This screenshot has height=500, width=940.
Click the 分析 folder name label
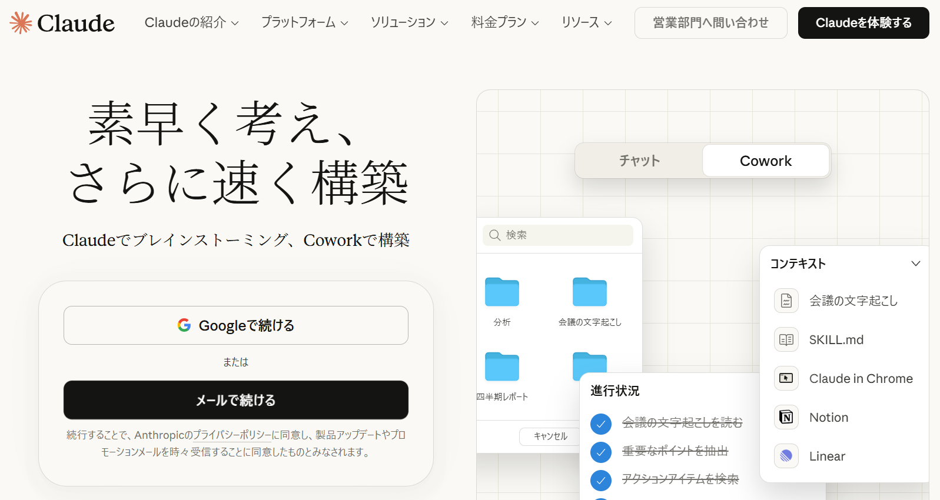502,322
